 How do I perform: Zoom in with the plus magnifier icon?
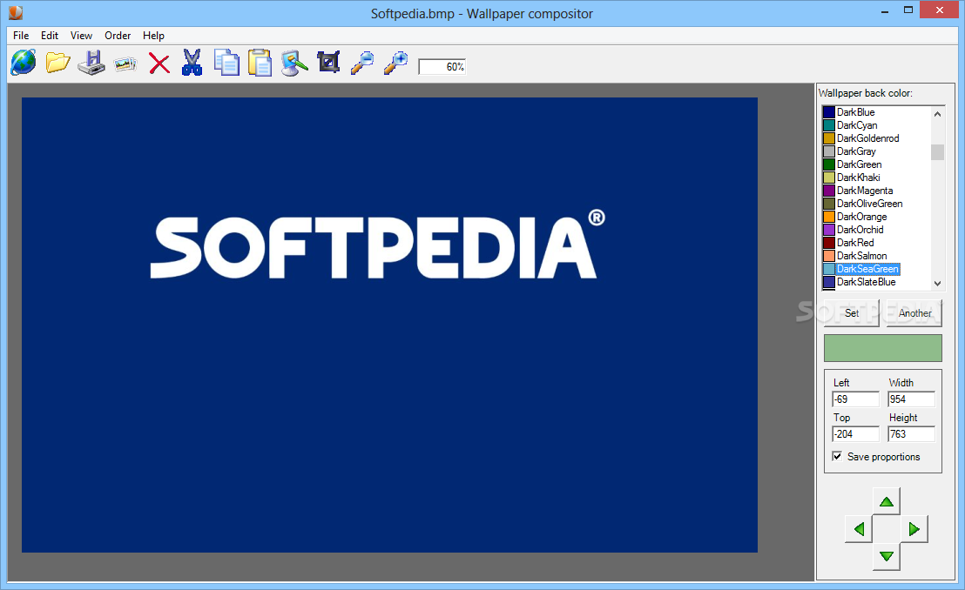point(395,63)
